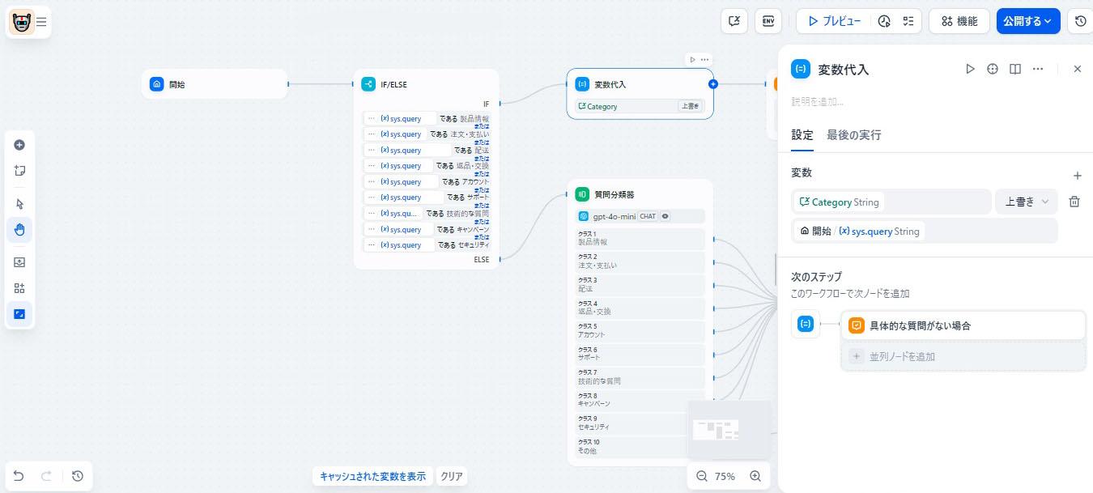Toggle the minimap display button
Image resolution: width=1093 pixels, height=493 pixels.
(x=19, y=313)
